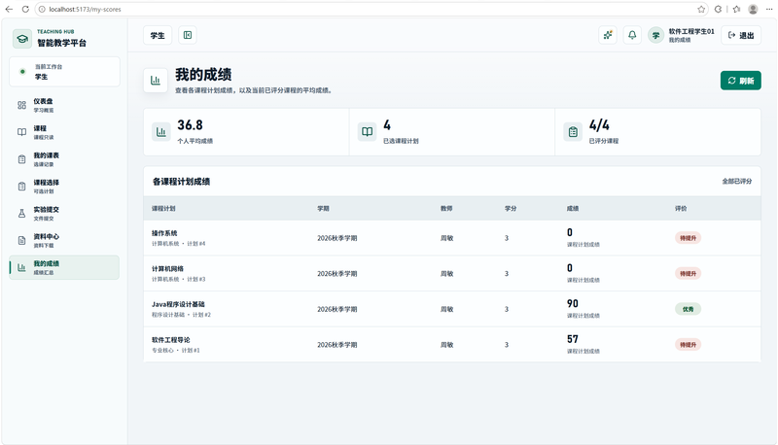The height and width of the screenshot is (445, 778).
Task: Click the 实验提交 flask icon in sidebar
Action: coord(21,214)
